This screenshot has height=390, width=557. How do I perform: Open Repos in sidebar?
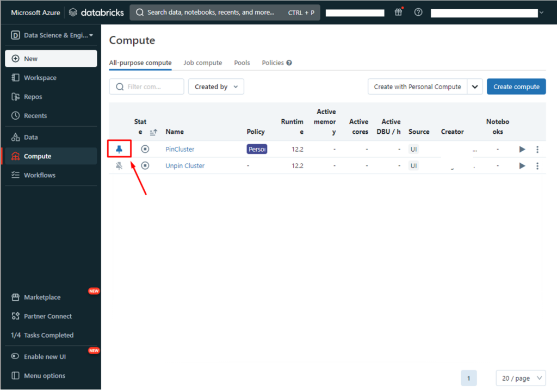pyautogui.click(x=51, y=97)
